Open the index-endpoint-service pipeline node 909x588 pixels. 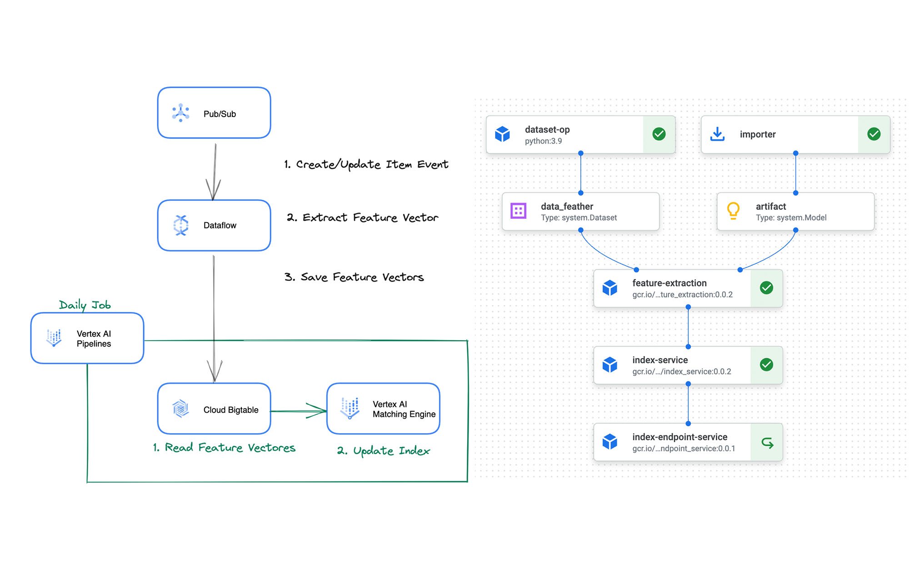coord(688,442)
